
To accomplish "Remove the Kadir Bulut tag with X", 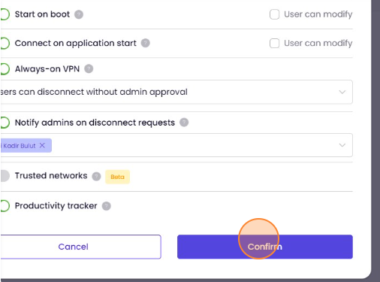I will [x=42, y=145].
